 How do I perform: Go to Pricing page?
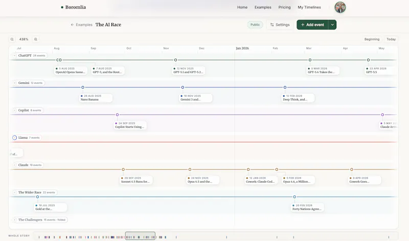284,7
